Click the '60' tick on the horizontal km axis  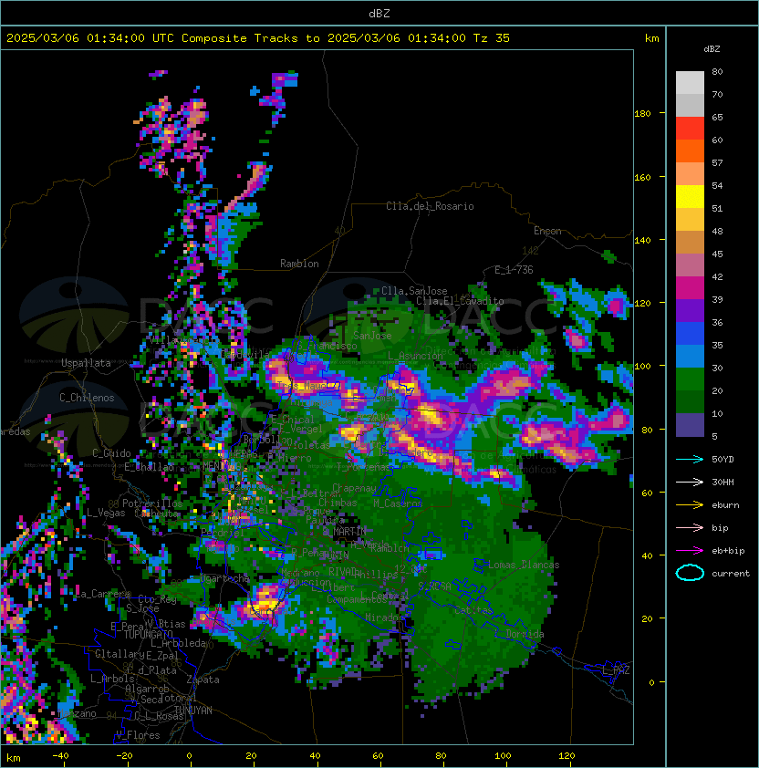click(x=378, y=756)
